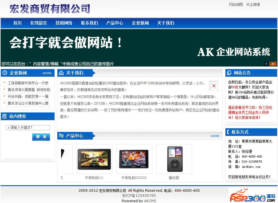Viewport: 278px width, 203px height.
Task: Click the people icon beside 产品中心
Action: pos(61,136)
